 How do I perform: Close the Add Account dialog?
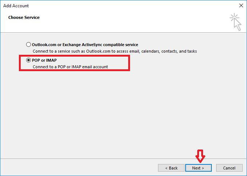[241, 6]
